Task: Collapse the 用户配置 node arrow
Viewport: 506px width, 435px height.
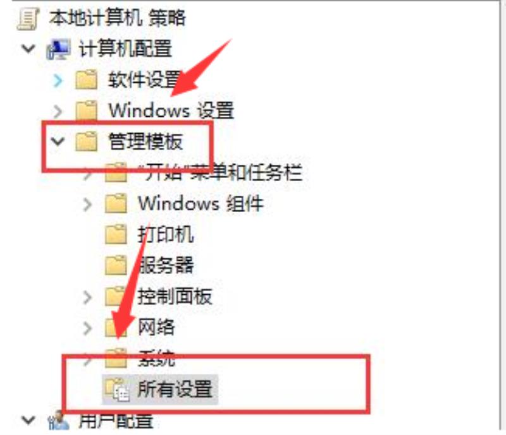Action: tap(28, 420)
